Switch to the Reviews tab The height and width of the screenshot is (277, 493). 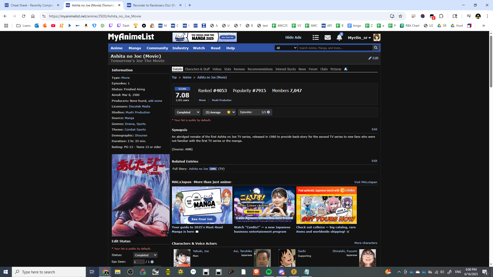(239, 69)
